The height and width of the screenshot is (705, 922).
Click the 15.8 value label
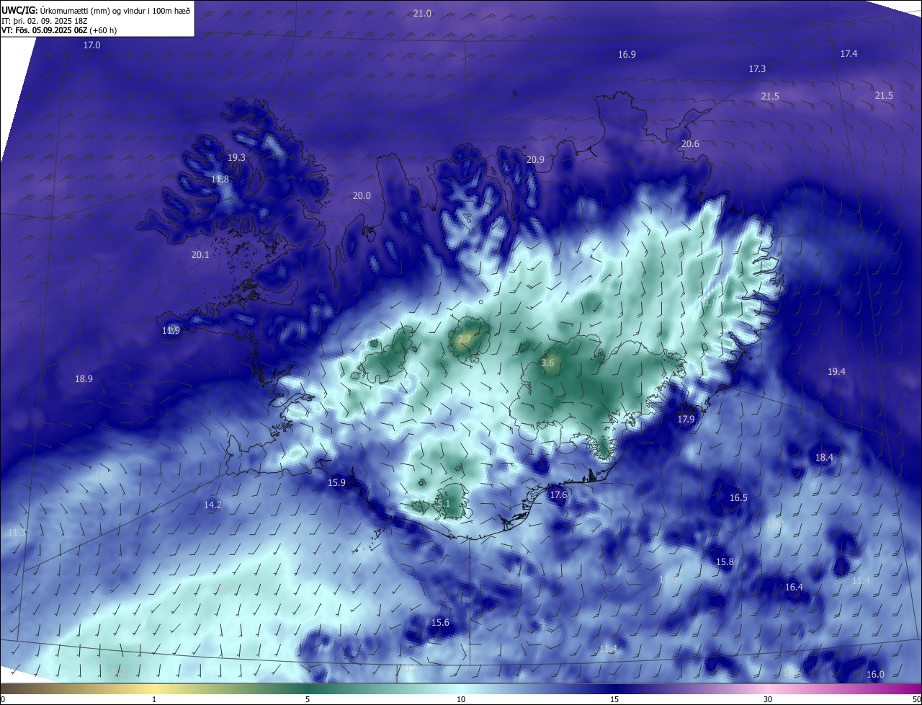[725, 562]
